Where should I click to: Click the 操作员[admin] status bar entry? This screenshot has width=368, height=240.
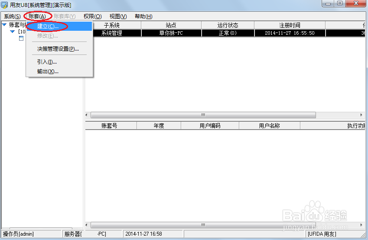[x=31, y=234]
